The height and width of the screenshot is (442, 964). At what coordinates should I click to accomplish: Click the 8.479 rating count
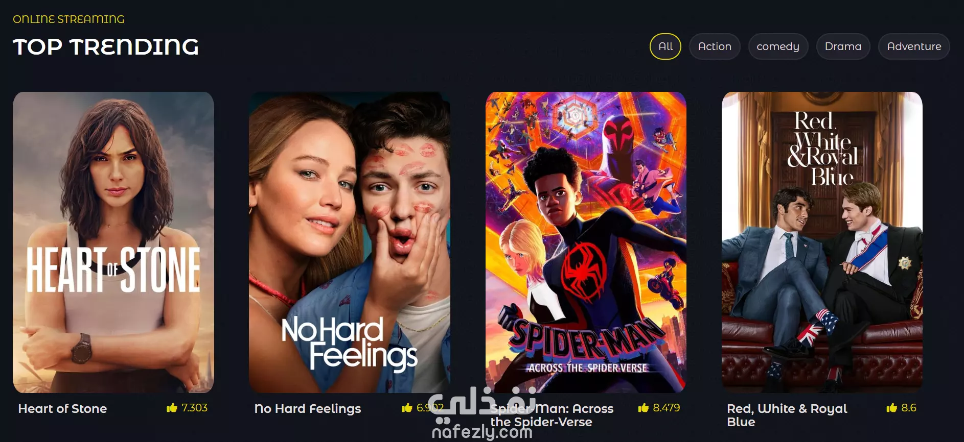click(667, 408)
